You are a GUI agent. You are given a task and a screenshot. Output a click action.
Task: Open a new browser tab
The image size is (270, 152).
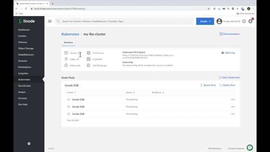click(52, 3)
